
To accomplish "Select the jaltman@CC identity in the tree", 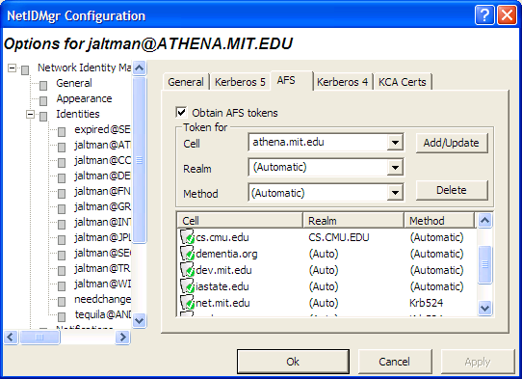I will coord(102,160).
